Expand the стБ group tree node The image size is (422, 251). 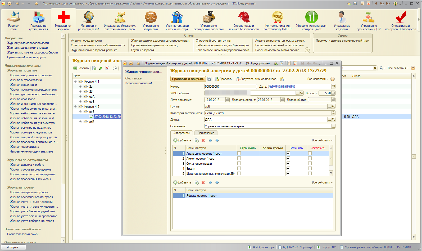pos(81,122)
